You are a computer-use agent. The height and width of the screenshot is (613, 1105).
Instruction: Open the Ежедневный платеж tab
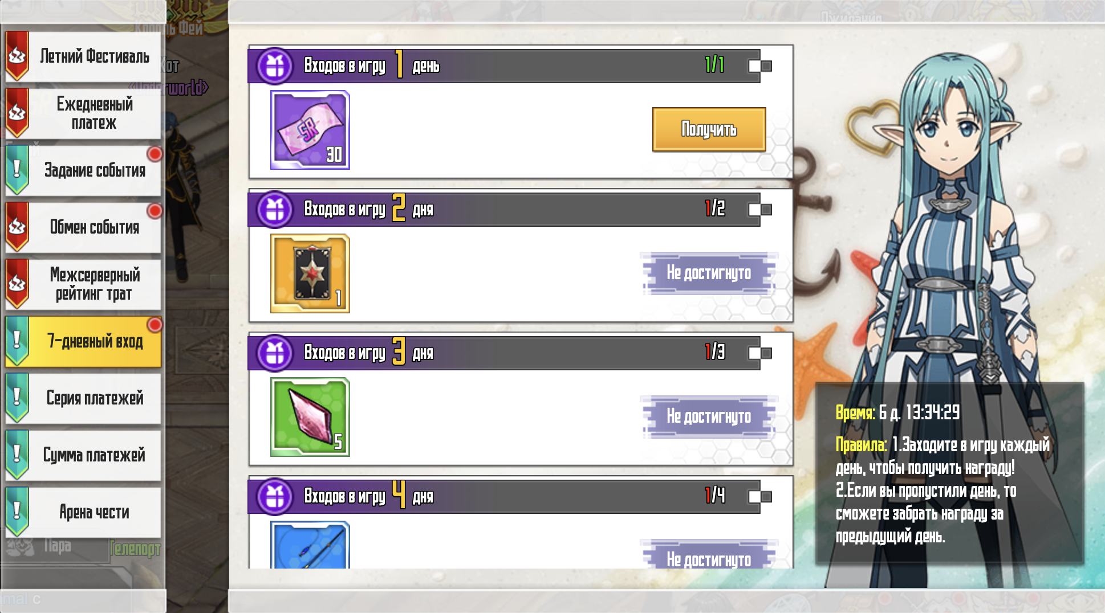tap(83, 113)
